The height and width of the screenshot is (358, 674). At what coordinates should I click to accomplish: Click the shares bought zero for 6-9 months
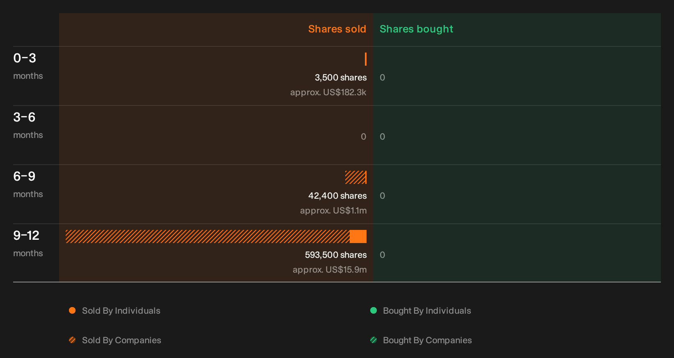382,196
